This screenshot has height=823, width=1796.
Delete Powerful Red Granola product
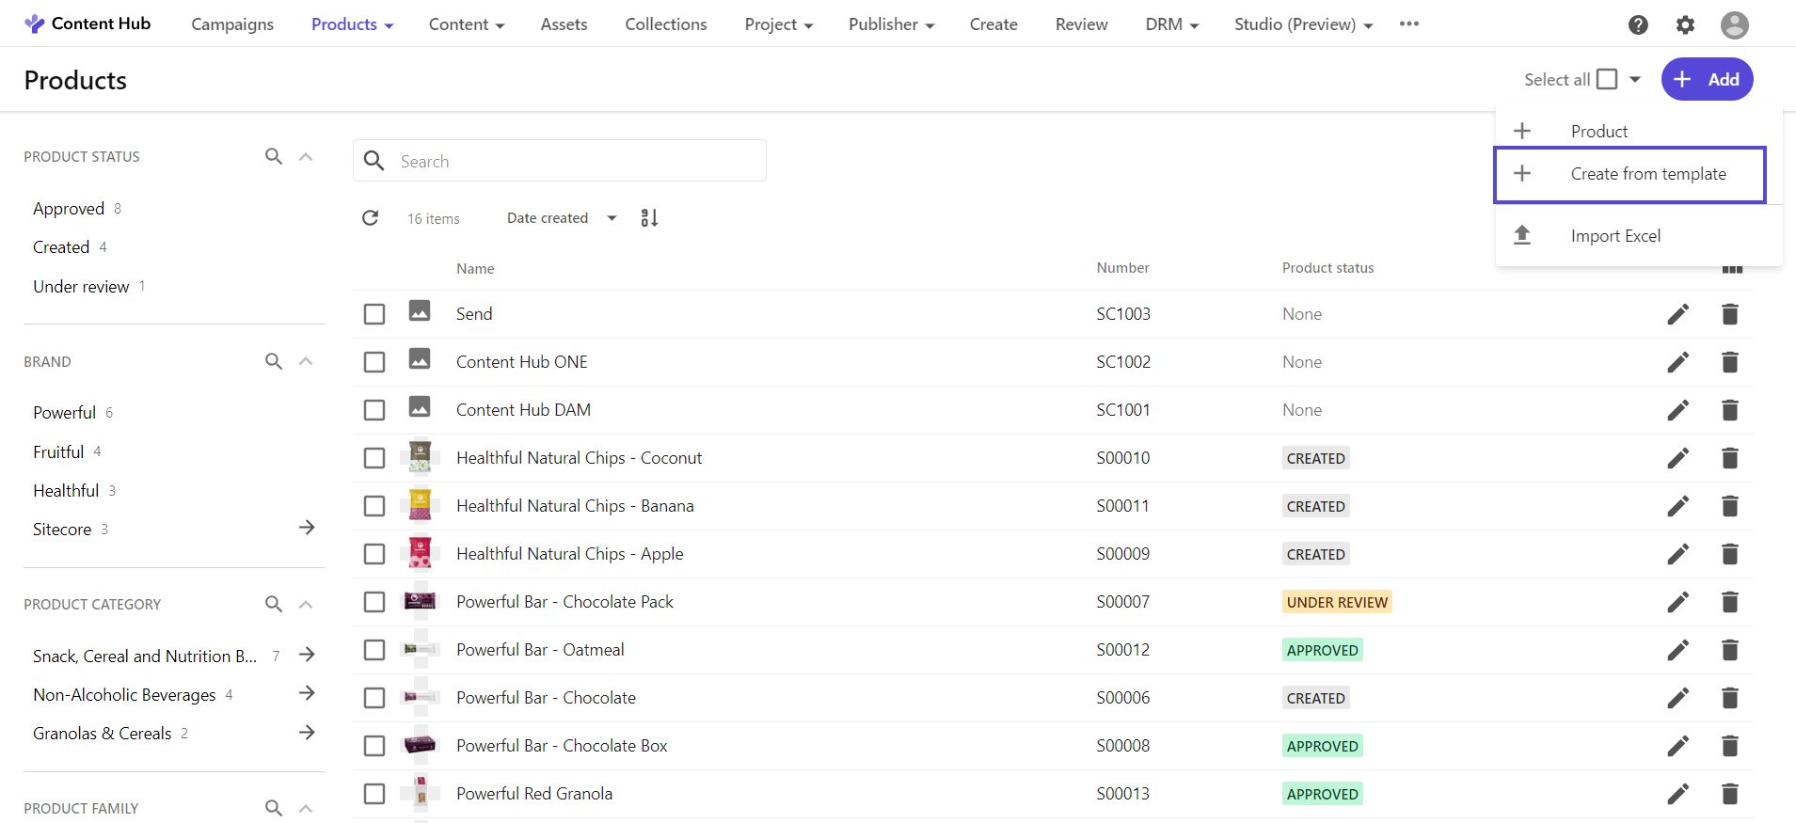[x=1729, y=794]
